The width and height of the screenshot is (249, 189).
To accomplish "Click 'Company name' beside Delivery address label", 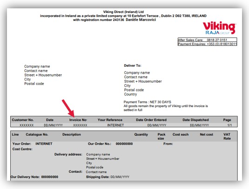I will (x=98, y=154).
